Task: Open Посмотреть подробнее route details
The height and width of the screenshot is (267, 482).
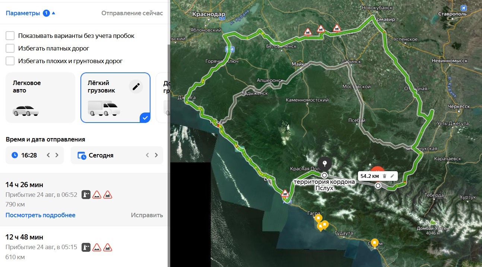Action: click(40, 215)
